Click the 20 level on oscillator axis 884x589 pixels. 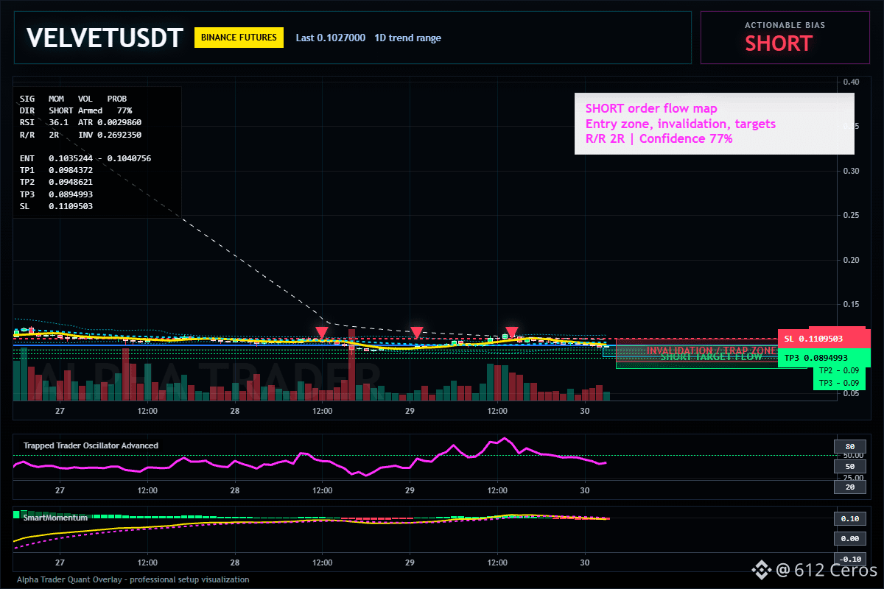[x=849, y=487]
